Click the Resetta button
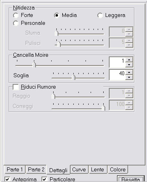 tap(130, 179)
